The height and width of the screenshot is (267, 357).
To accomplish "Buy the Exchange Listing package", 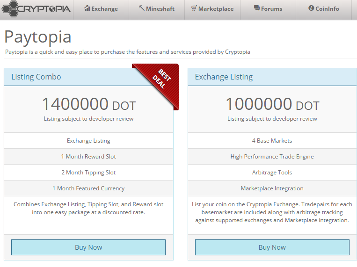I will [272, 247].
